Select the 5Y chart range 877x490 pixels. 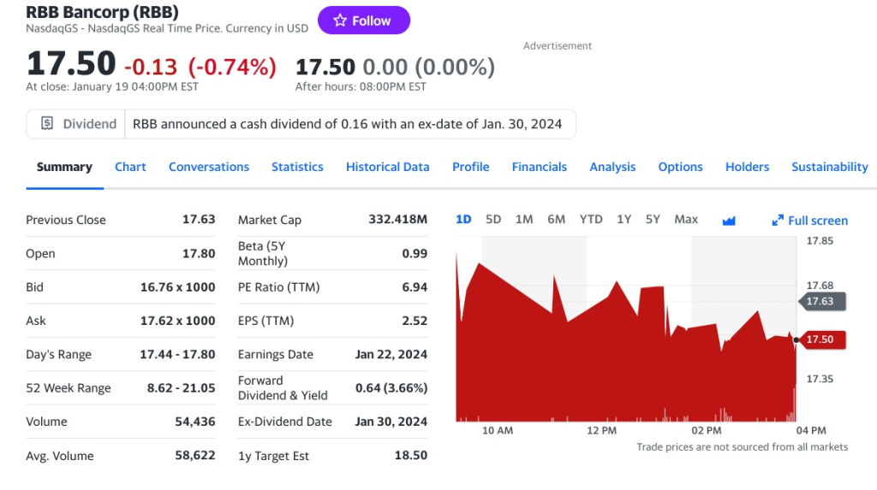[653, 220]
